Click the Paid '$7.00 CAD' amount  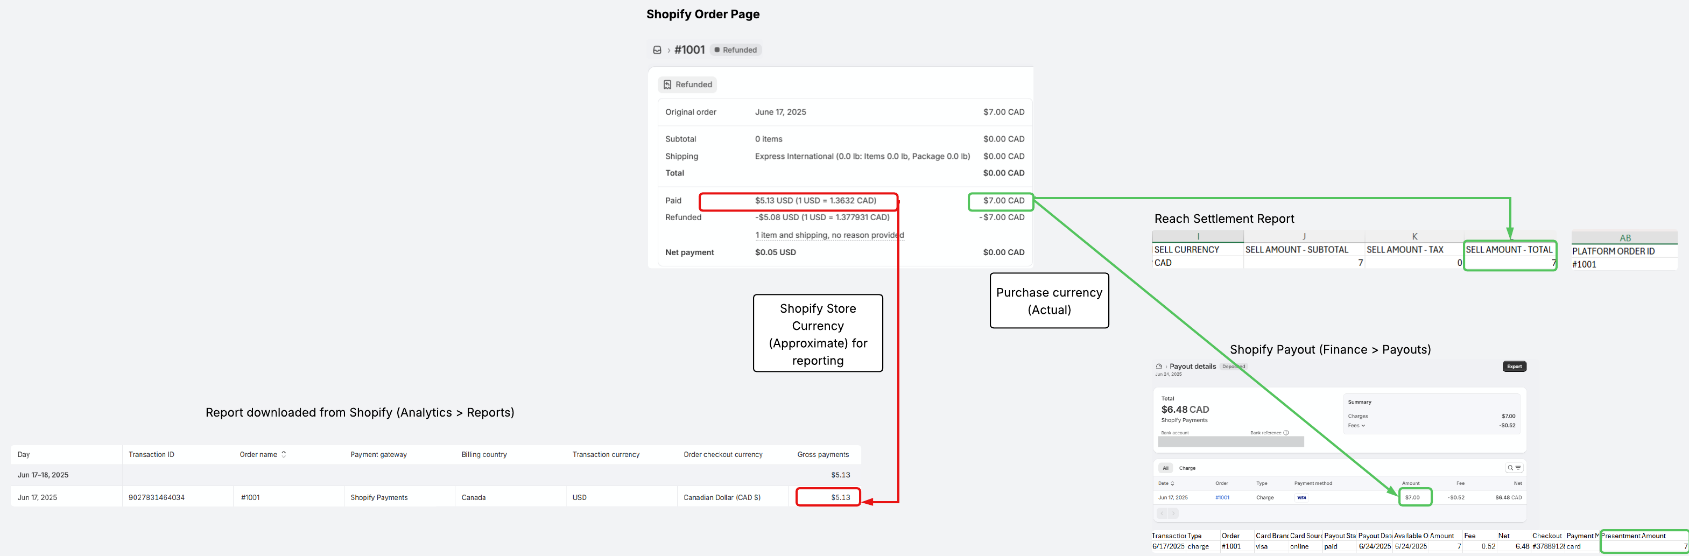pos(1004,201)
